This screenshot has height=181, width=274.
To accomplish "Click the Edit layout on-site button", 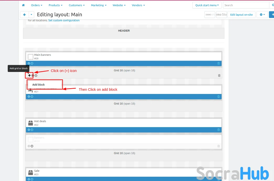I will click(x=241, y=15).
